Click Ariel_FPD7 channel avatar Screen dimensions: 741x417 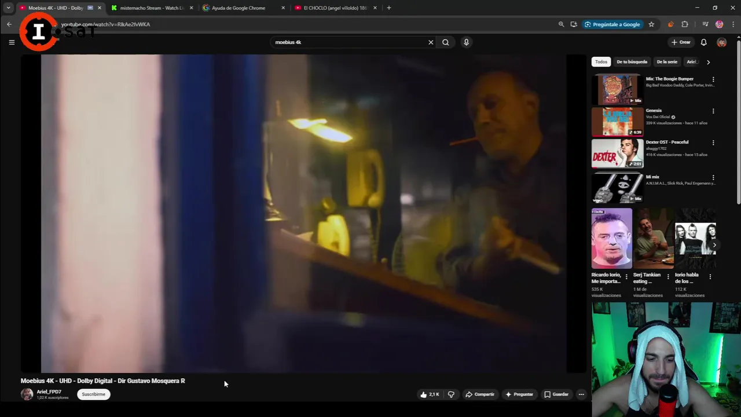tap(27, 394)
